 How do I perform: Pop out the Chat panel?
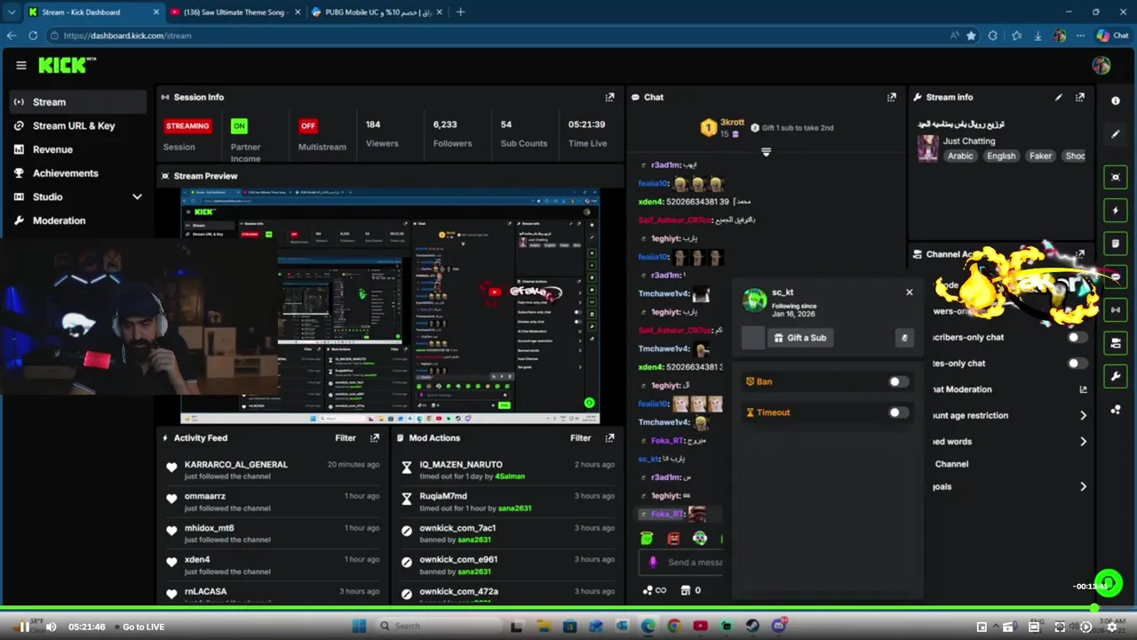point(891,97)
